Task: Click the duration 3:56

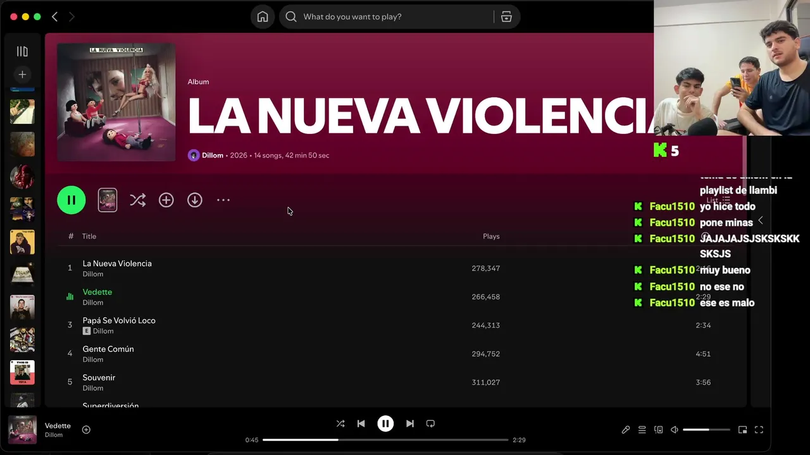Action: (703, 382)
